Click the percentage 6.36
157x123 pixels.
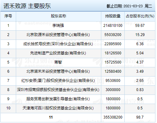(x=140, y=44)
